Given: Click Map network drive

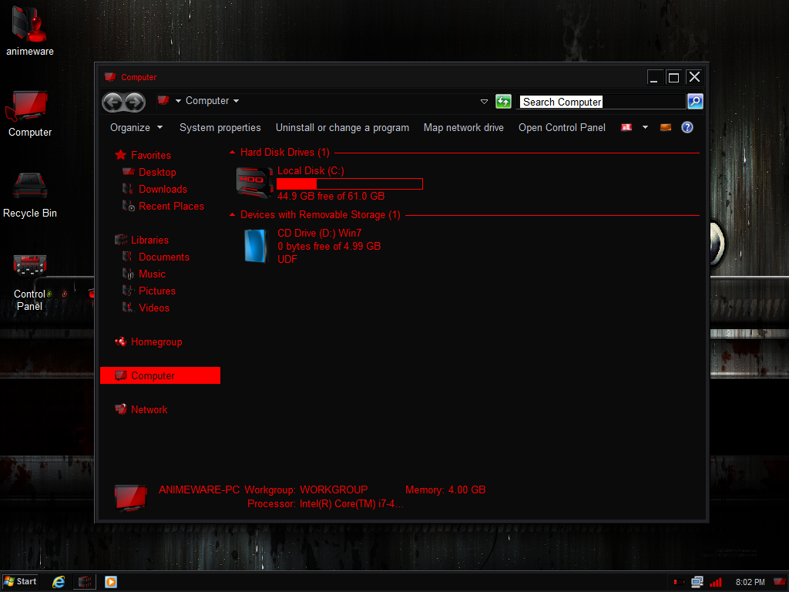Looking at the screenshot, I should click(463, 128).
